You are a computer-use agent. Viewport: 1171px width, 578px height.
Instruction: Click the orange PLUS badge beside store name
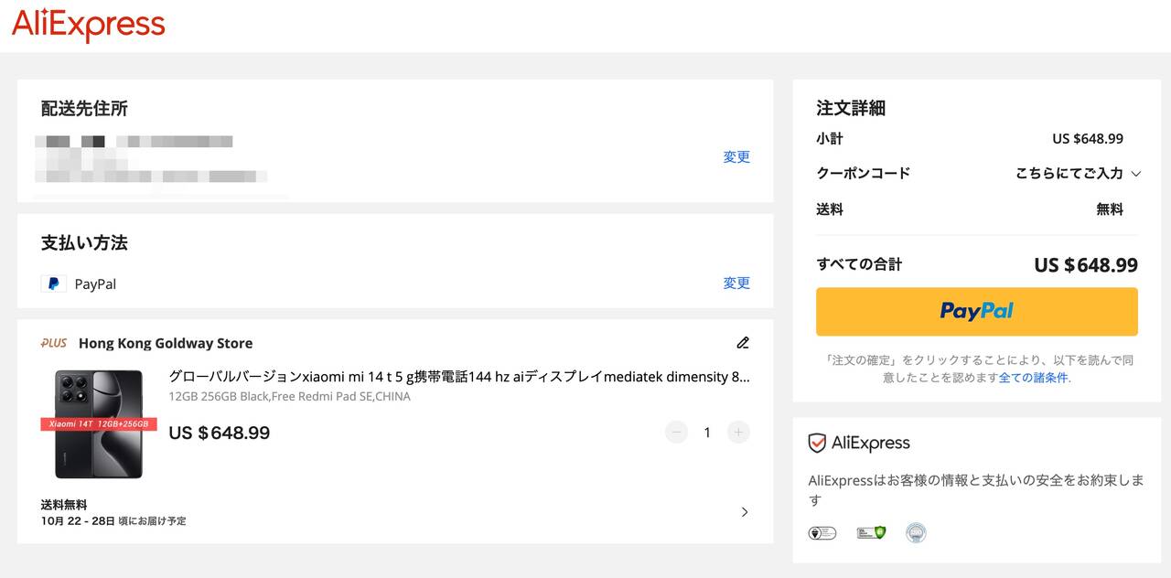pyautogui.click(x=54, y=343)
